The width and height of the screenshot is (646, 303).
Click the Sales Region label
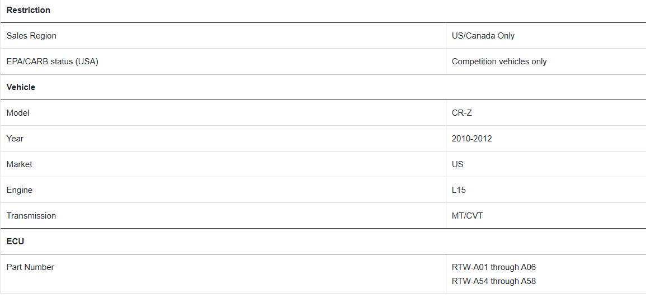click(x=31, y=36)
